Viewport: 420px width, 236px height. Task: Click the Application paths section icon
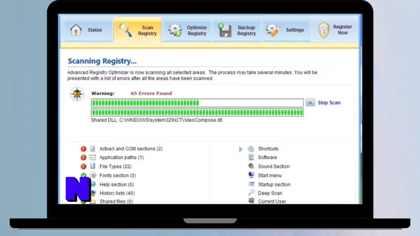[93, 157]
